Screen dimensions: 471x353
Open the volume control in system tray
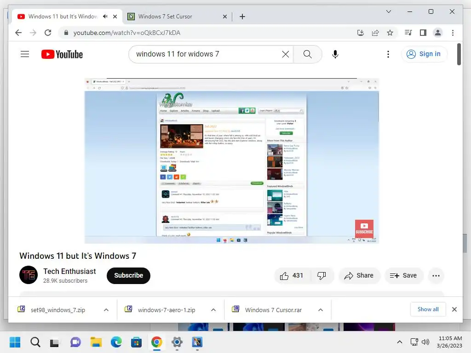coord(425,342)
